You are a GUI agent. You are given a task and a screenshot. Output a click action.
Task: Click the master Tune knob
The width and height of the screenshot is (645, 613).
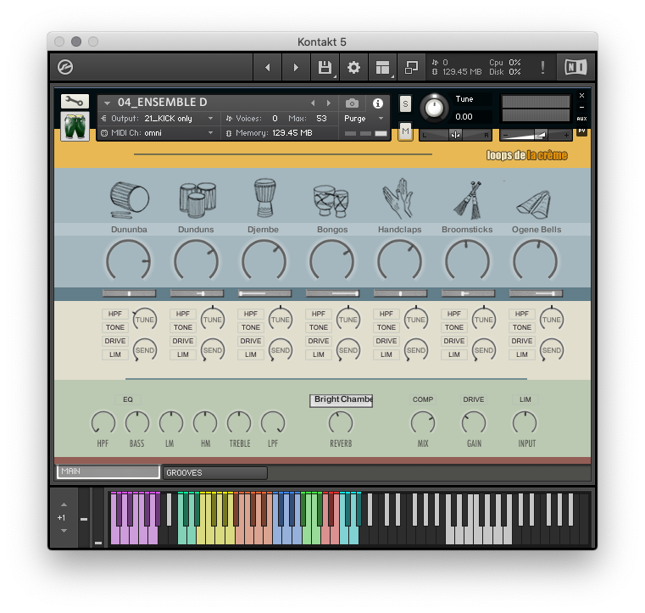point(434,109)
